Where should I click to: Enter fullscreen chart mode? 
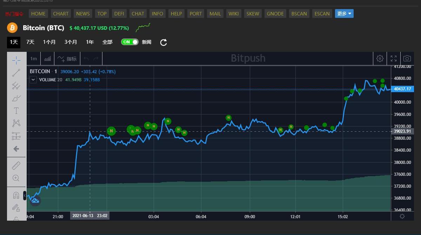coord(394,58)
